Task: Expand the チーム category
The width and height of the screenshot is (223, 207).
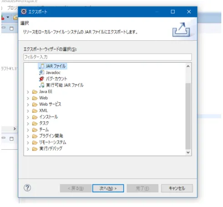Action: point(28,130)
